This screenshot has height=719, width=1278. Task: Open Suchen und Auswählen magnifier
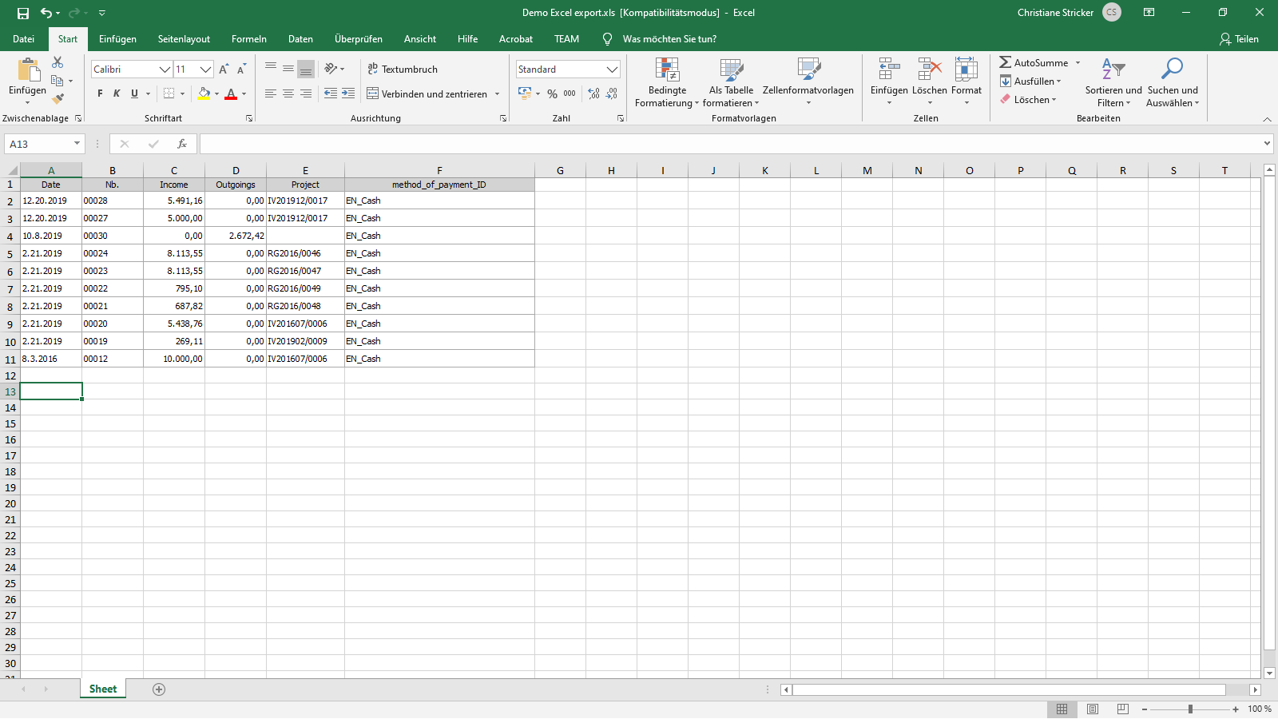1172,82
